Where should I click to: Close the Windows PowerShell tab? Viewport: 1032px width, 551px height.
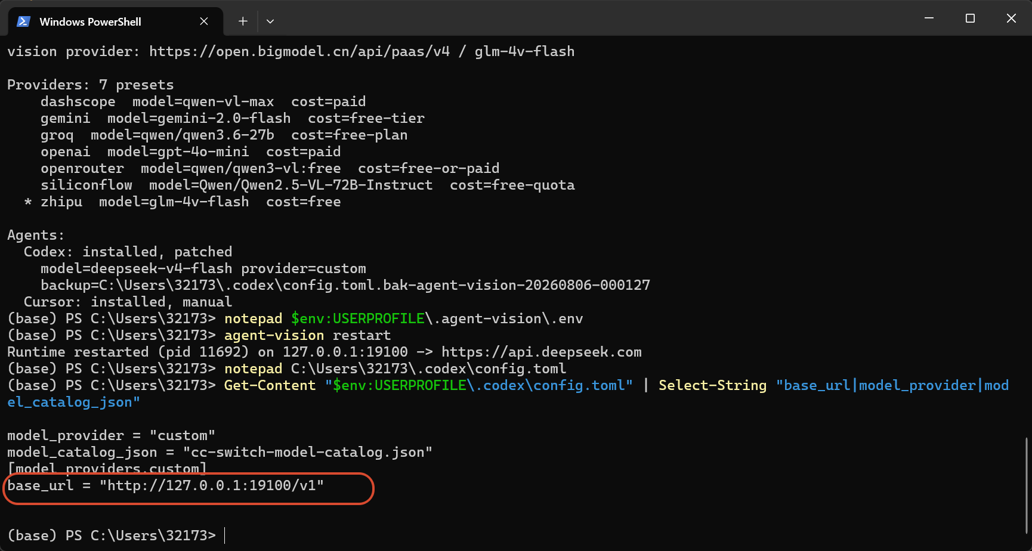tap(204, 21)
